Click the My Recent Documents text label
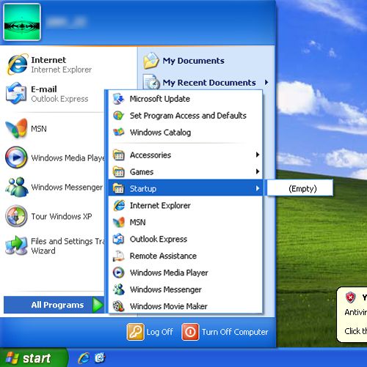Image resolution: width=367 pixels, height=367 pixels. point(209,83)
